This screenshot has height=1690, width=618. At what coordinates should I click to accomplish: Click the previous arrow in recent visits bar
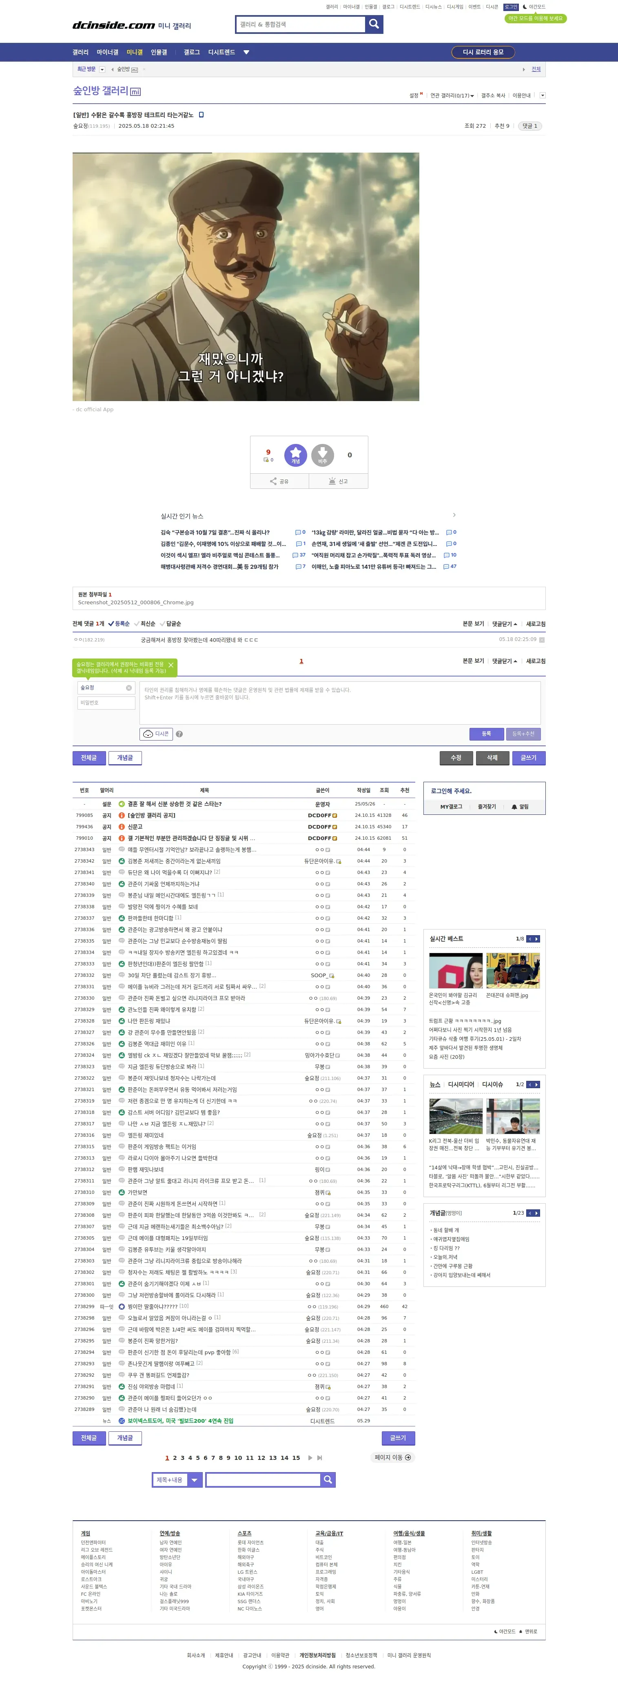pos(112,69)
